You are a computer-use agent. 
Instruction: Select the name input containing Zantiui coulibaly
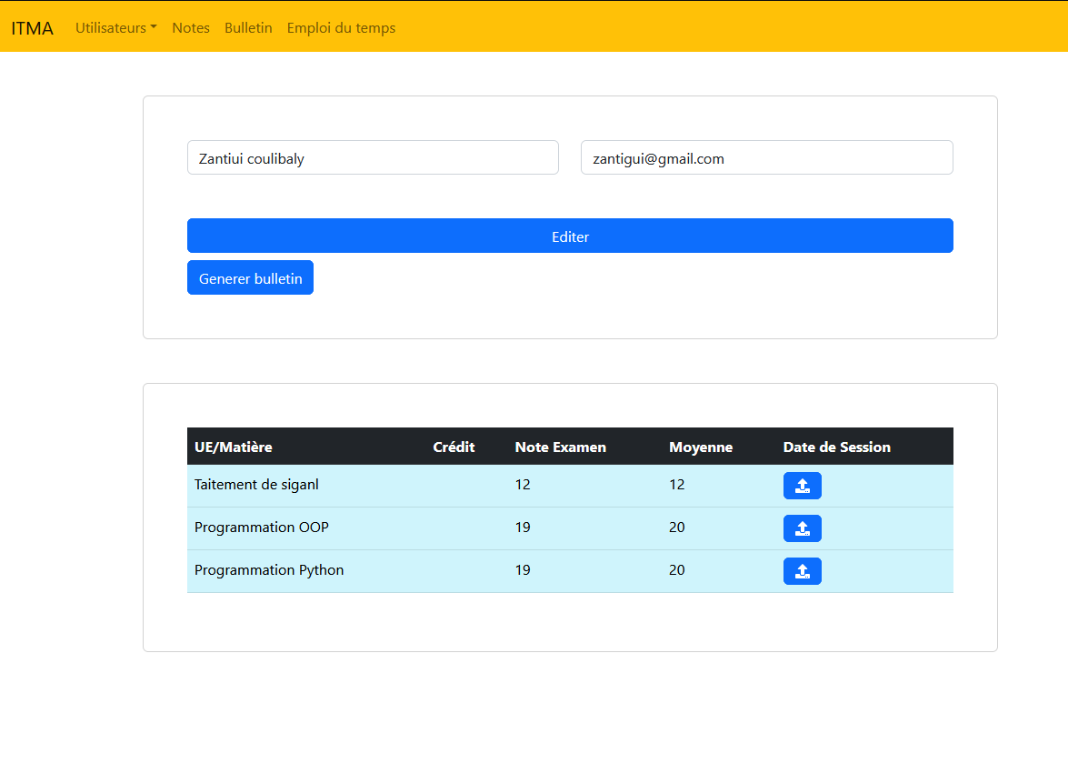pyautogui.click(x=373, y=157)
